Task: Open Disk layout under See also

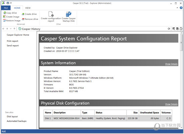Action: point(12,117)
